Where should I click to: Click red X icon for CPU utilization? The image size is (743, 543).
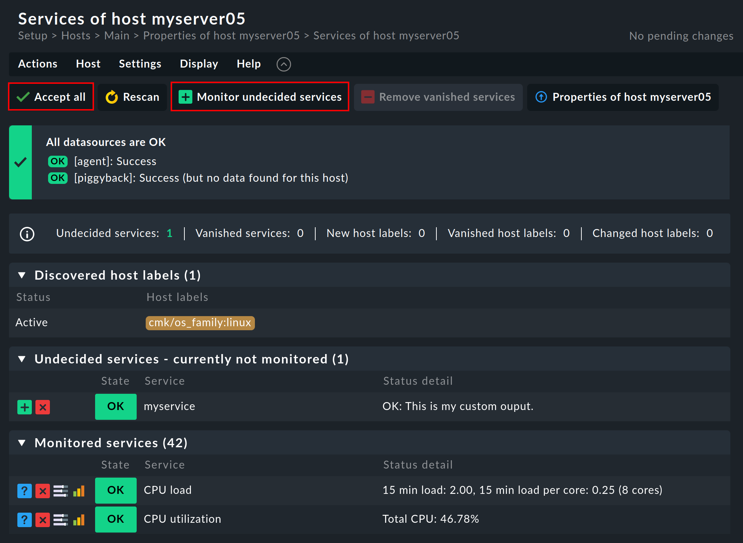tap(43, 520)
